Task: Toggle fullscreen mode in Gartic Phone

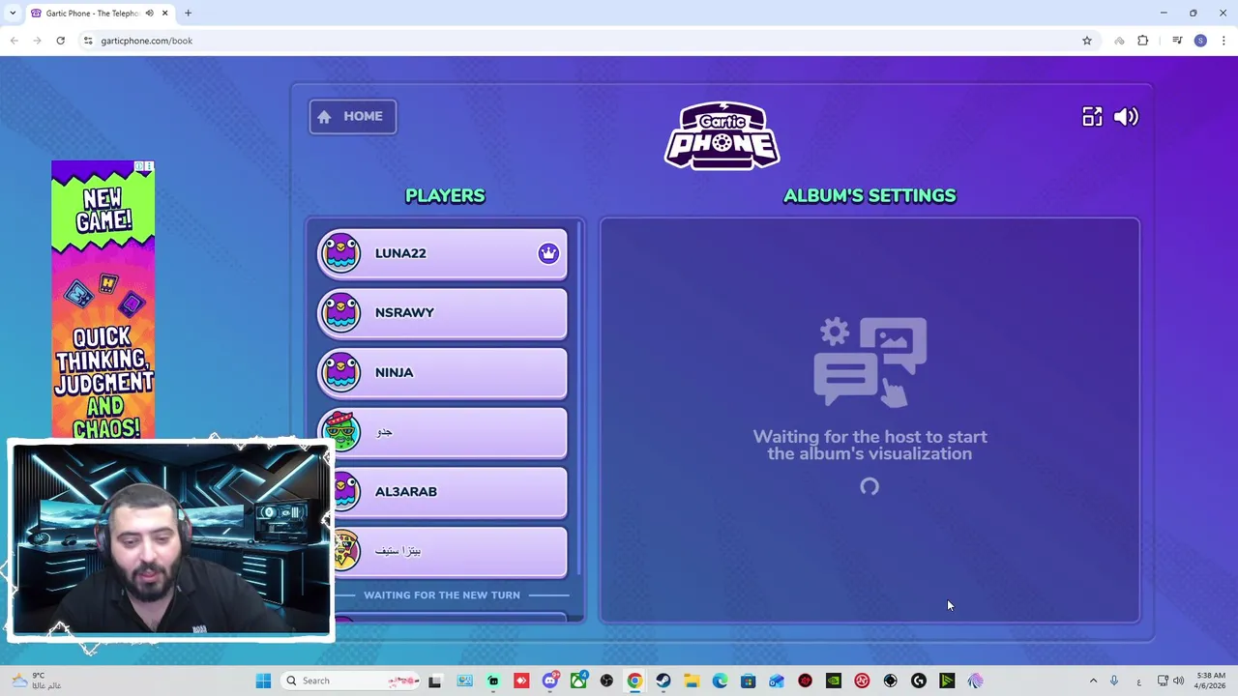Action: tap(1092, 117)
